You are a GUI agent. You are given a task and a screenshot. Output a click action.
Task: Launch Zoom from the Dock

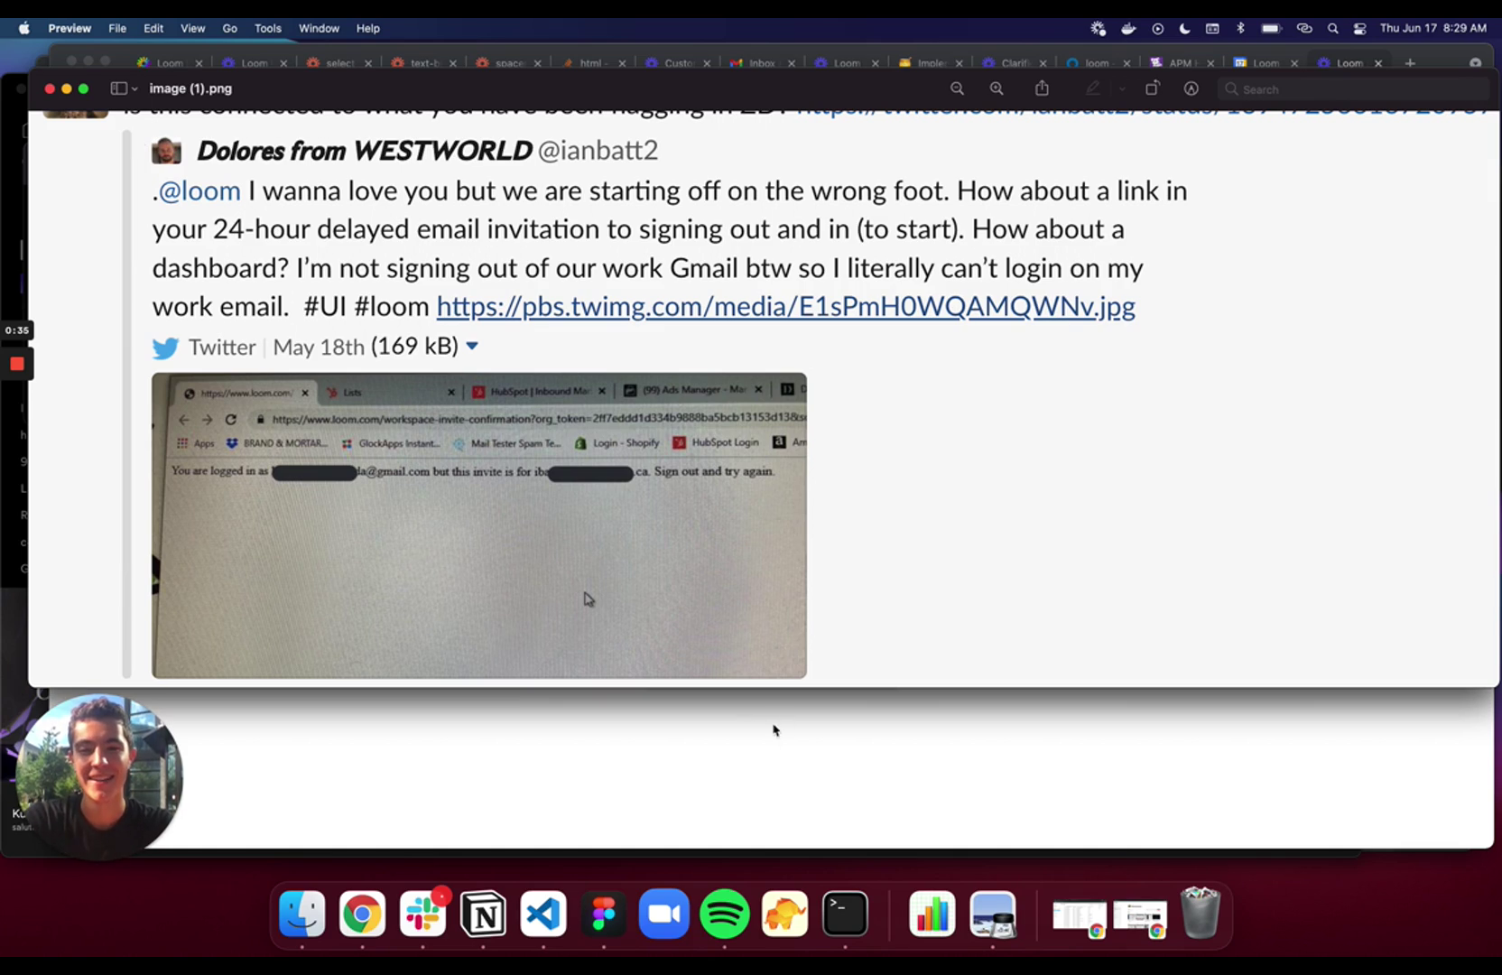point(664,915)
